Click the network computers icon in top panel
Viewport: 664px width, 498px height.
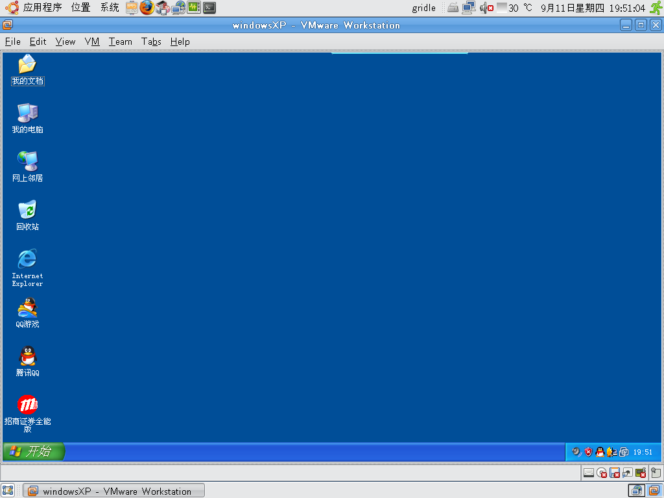[x=469, y=8]
